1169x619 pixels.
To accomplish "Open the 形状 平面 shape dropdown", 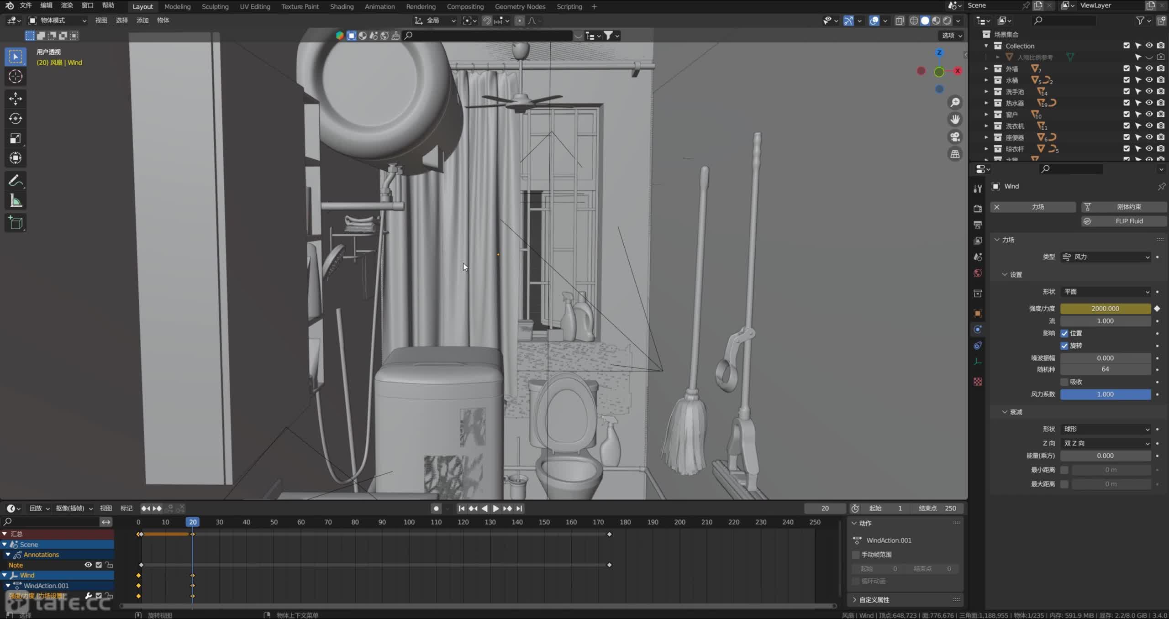I will [x=1105, y=292].
